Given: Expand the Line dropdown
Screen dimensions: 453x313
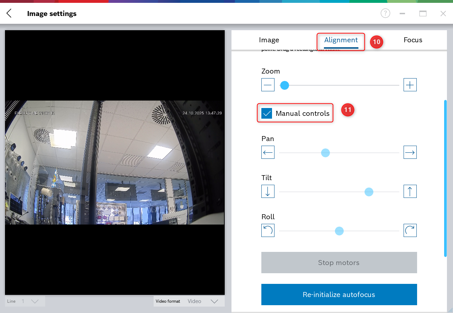Looking at the screenshot, I should coord(34,301).
